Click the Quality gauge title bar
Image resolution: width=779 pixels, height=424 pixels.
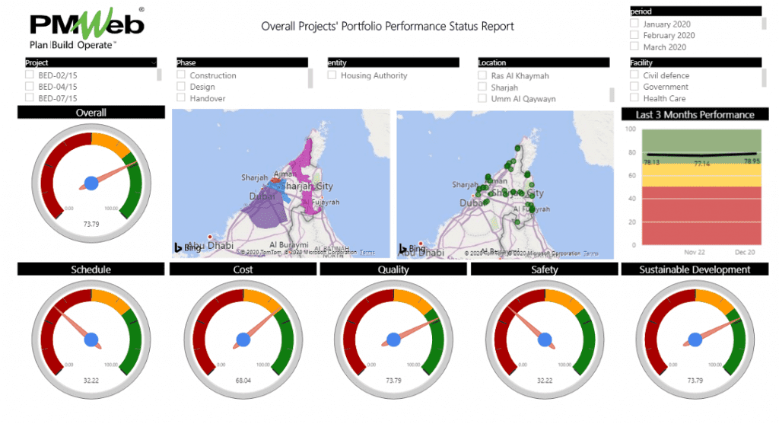[x=393, y=269]
